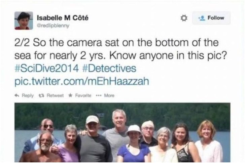Click the Favorite star icon
The image size is (245, 163).
(x=71, y=95)
